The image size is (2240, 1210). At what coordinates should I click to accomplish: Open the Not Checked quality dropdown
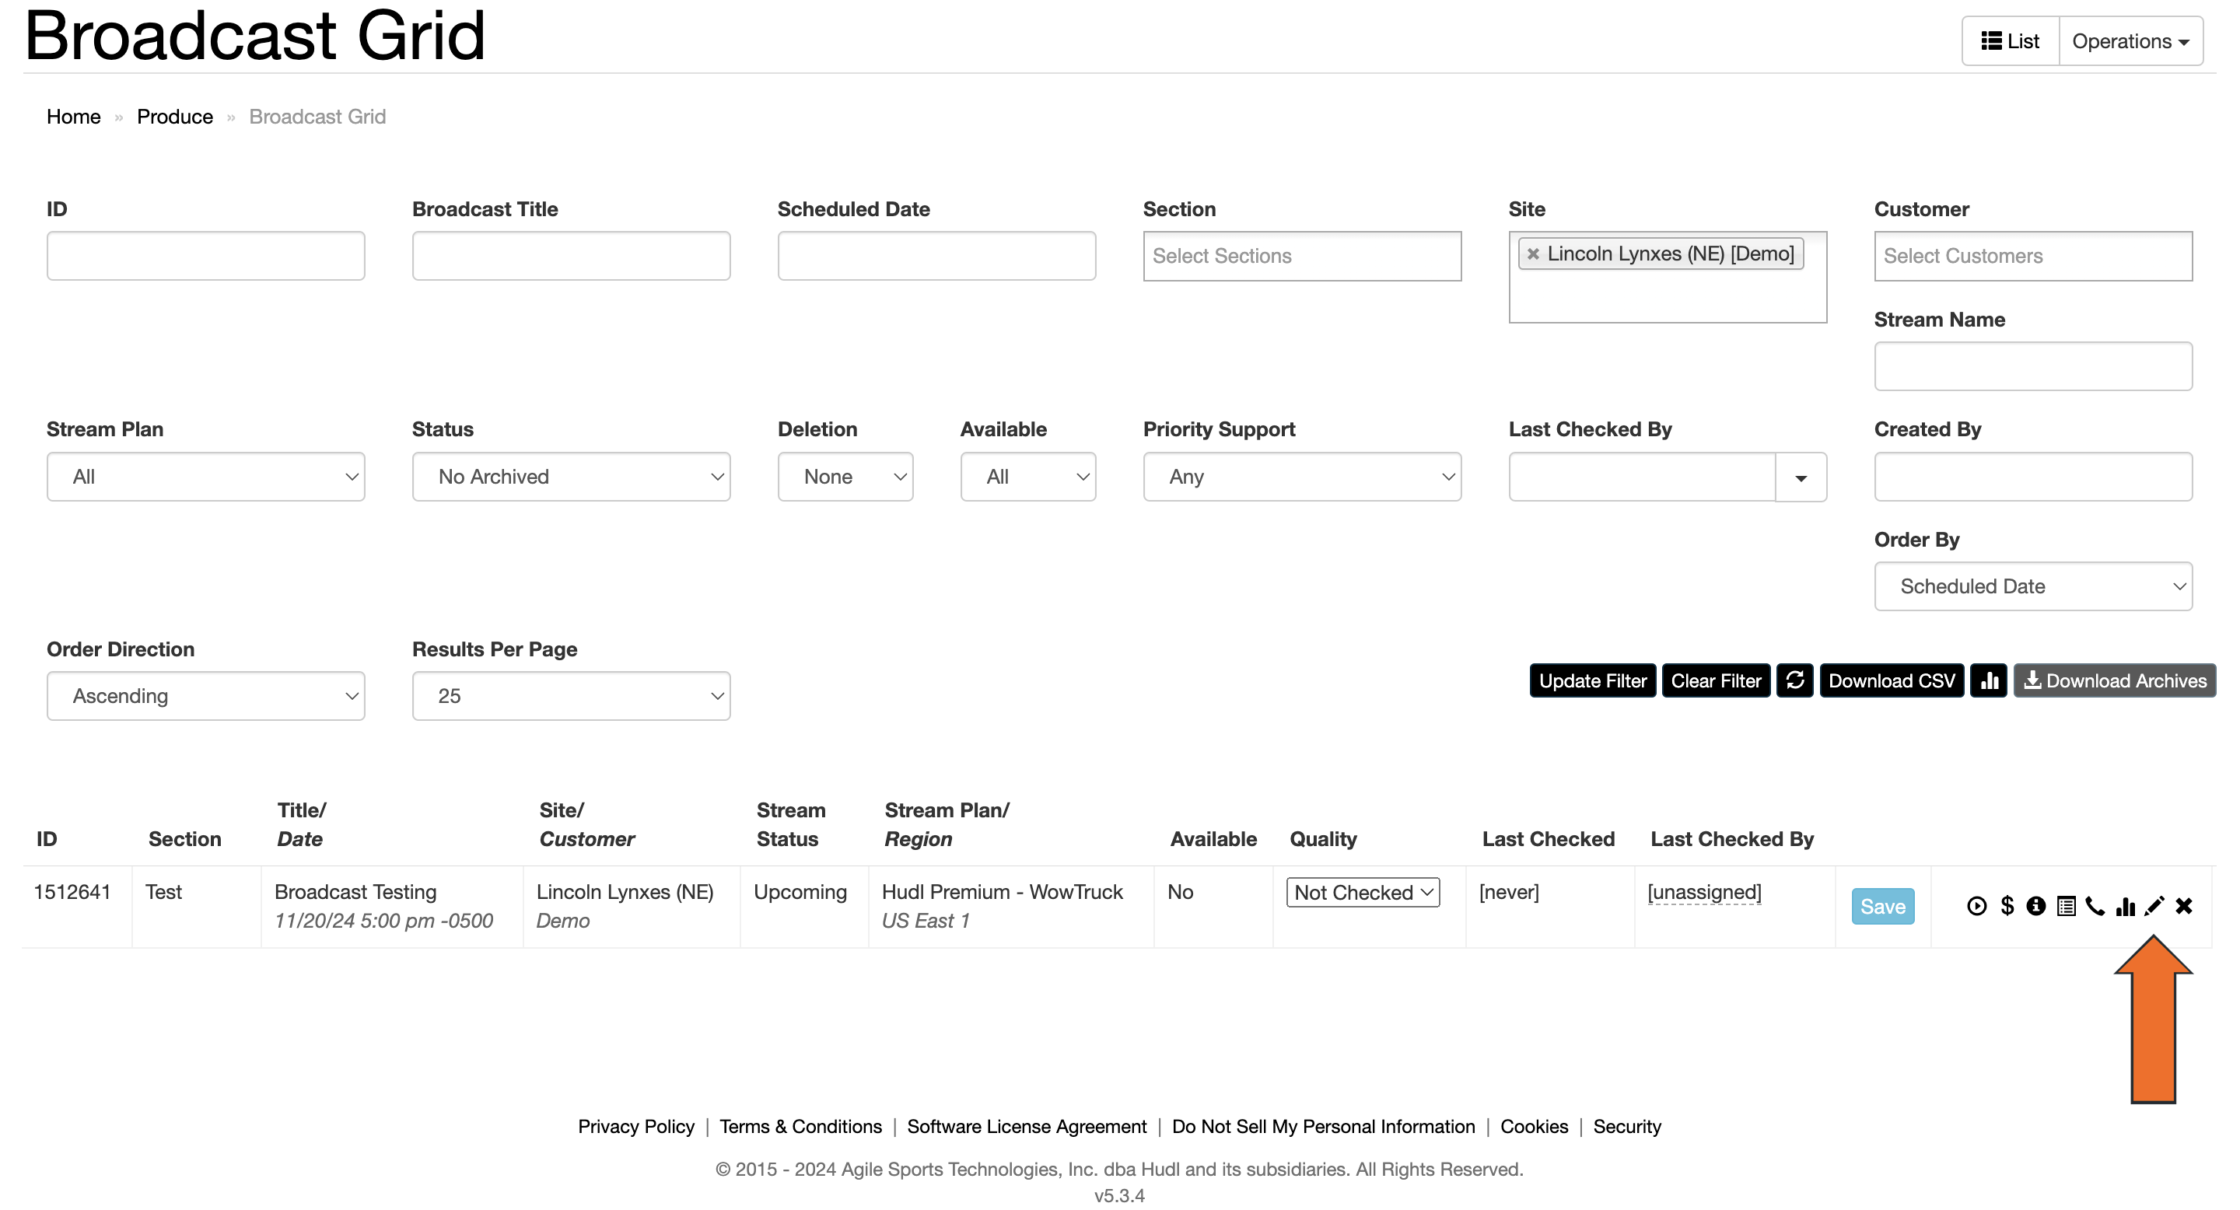tap(1363, 892)
